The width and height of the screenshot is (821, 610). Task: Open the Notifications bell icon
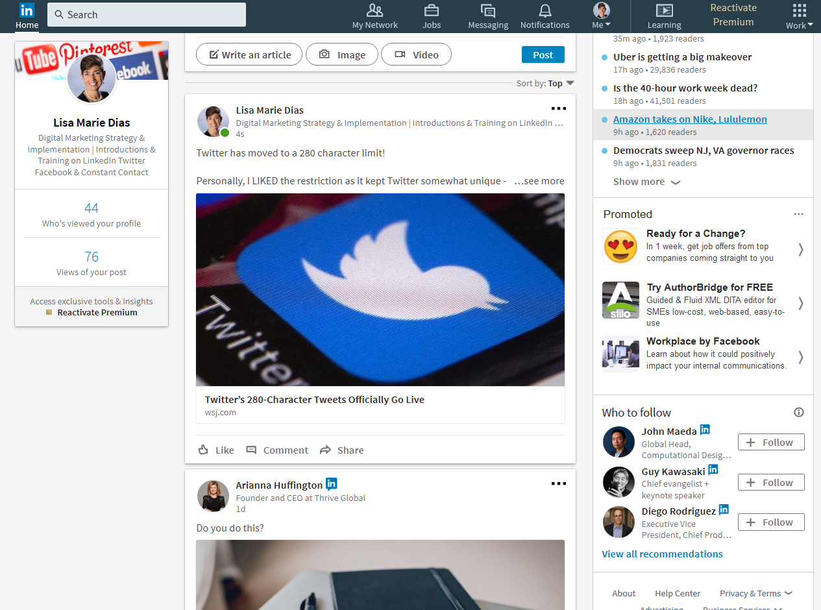point(545,10)
